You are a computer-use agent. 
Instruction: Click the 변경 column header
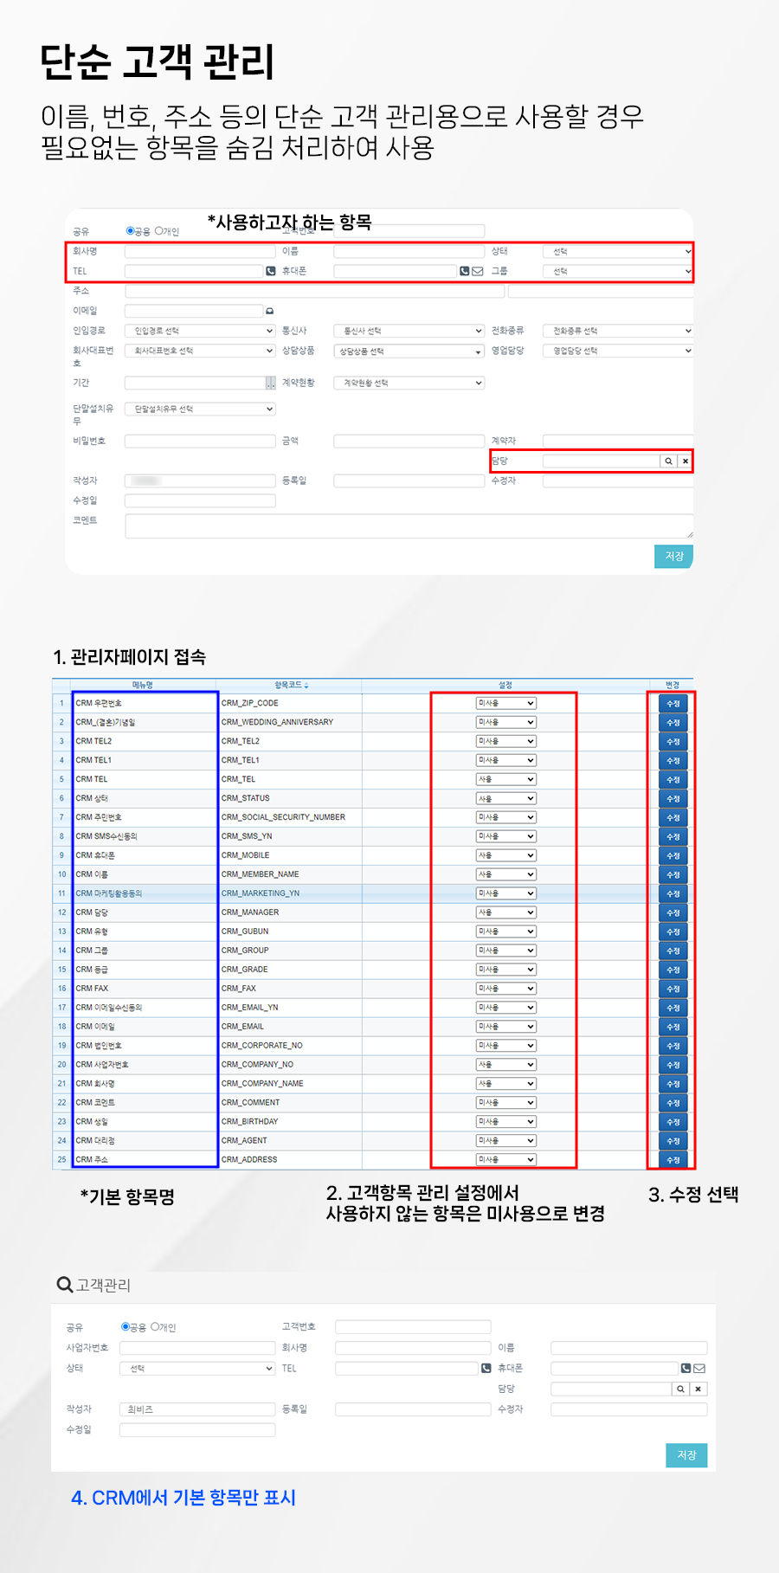(673, 685)
